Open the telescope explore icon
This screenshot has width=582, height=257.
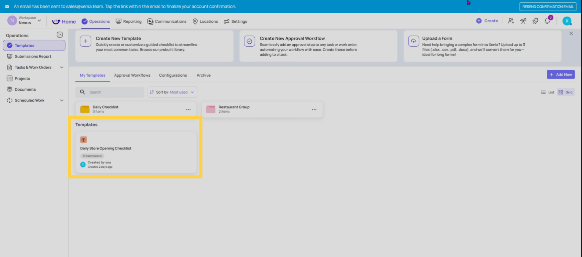pos(523,21)
